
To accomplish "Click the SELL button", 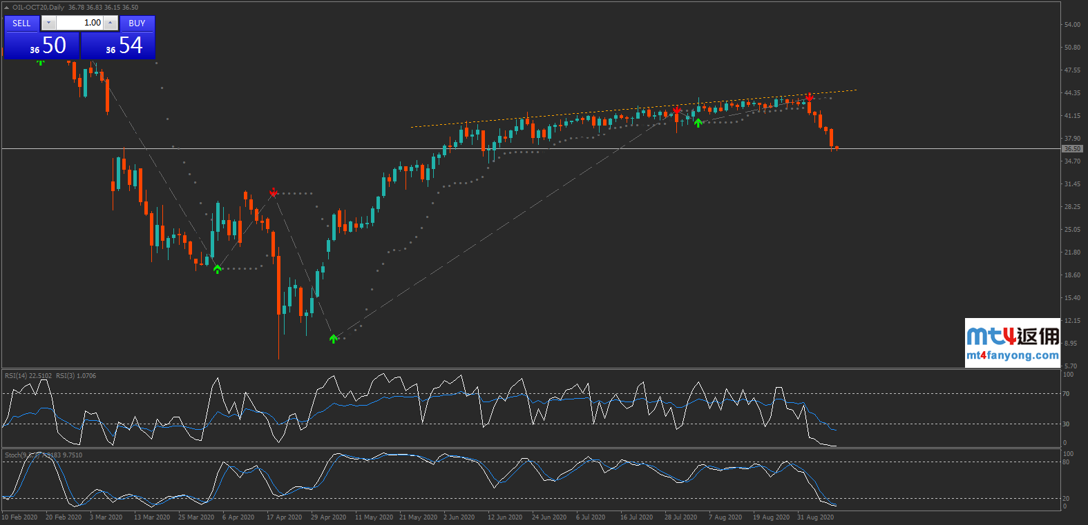I will click(21, 23).
